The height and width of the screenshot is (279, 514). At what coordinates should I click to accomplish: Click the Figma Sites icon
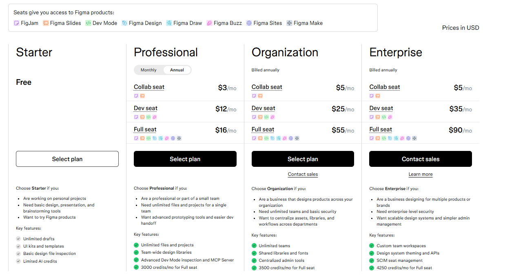(249, 23)
